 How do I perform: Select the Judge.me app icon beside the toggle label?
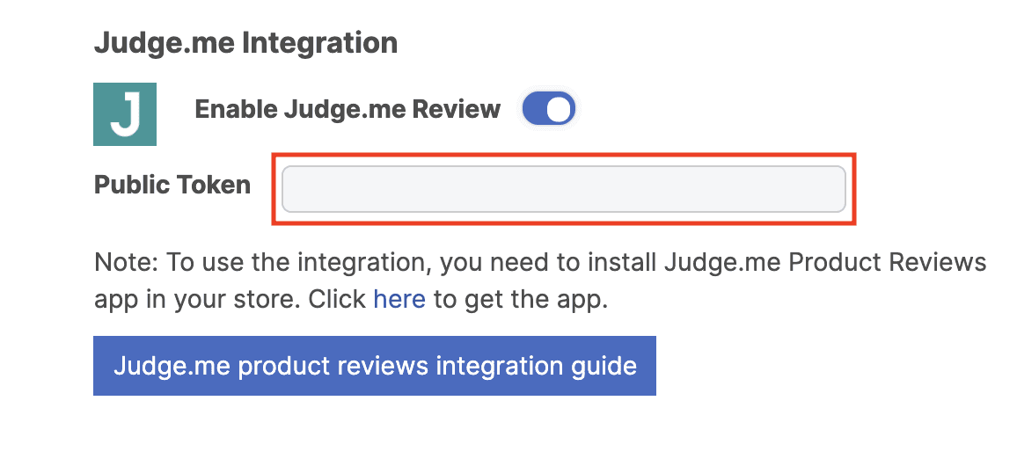click(x=125, y=114)
